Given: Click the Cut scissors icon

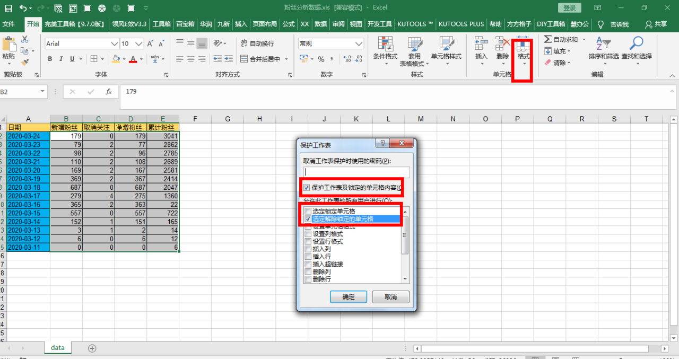Looking at the screenshot, I should (x=25, y=40).
